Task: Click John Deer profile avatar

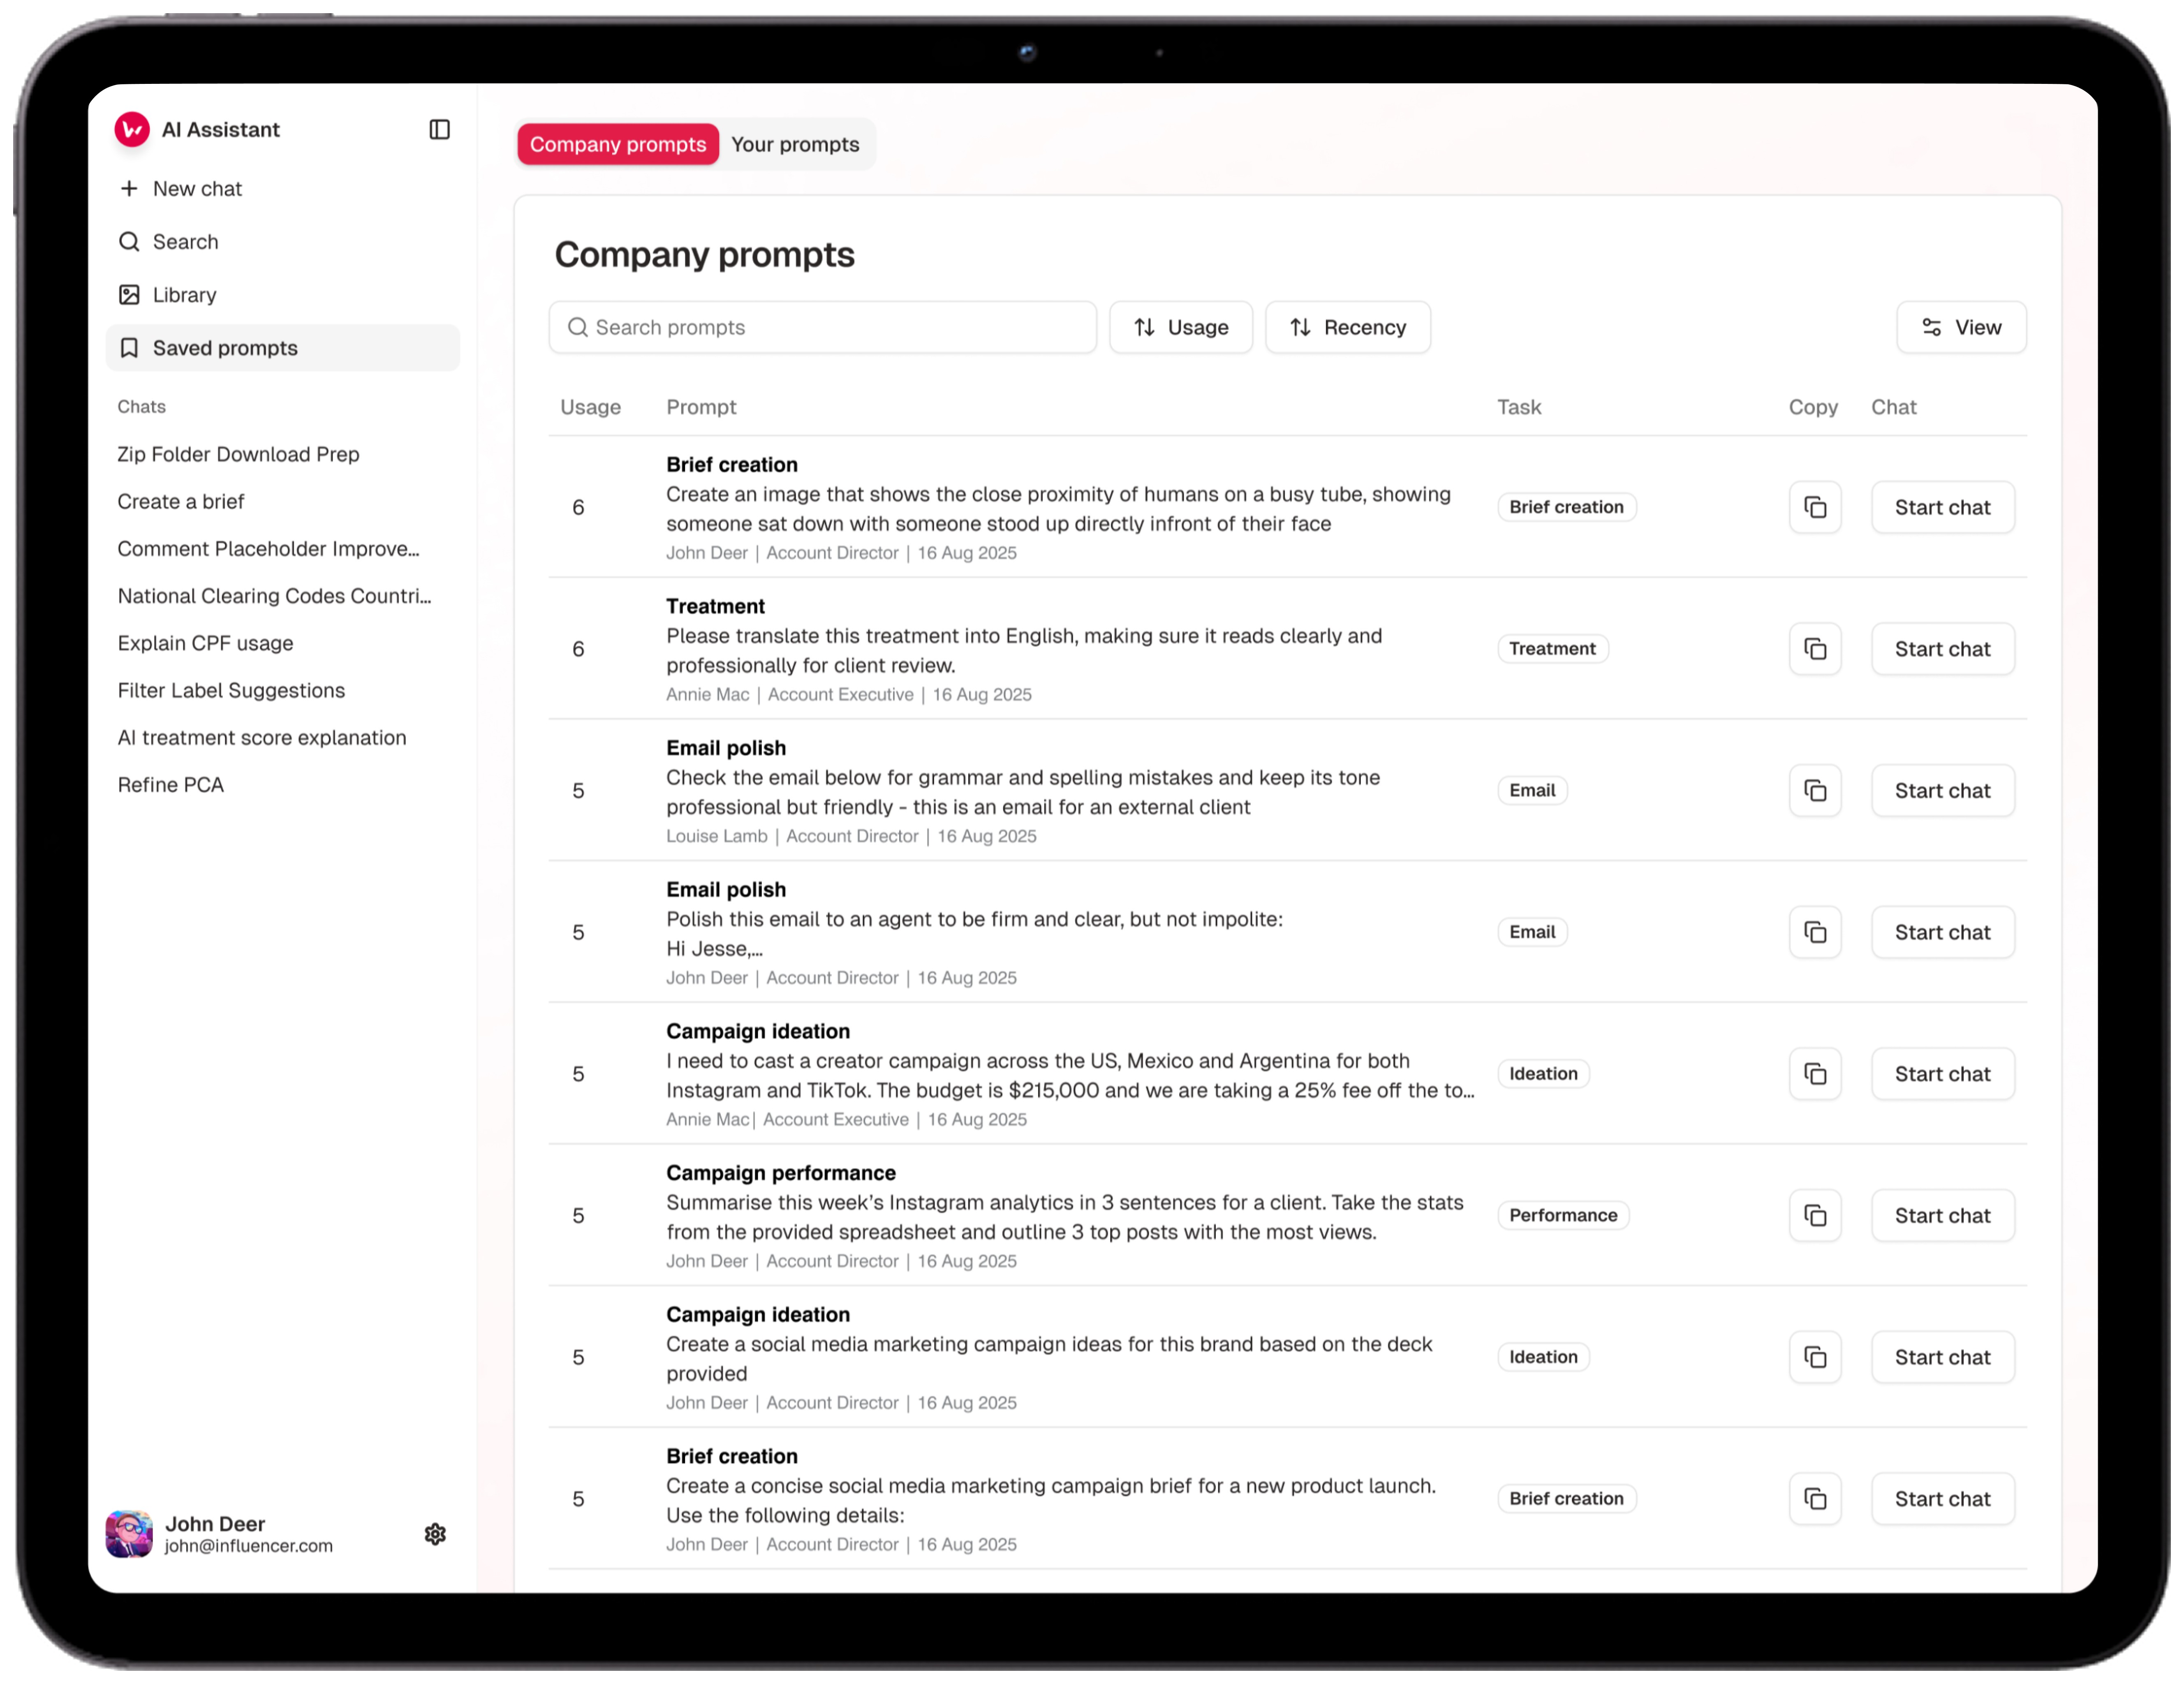Action: (x=130, y=1534)
